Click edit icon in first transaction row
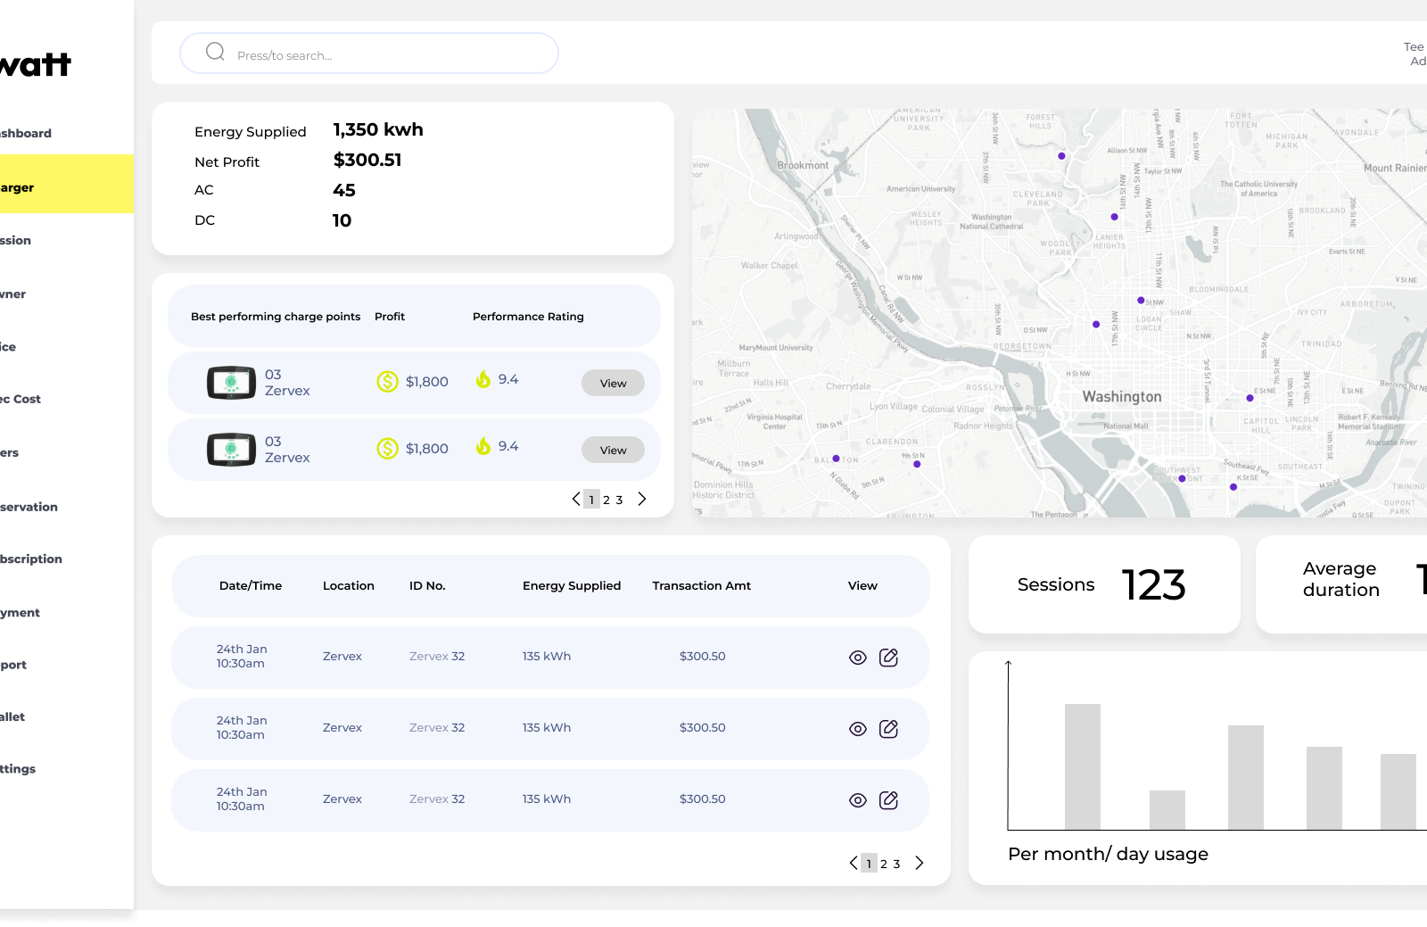Screen dimensions: 1427x927 click(888, 658)
